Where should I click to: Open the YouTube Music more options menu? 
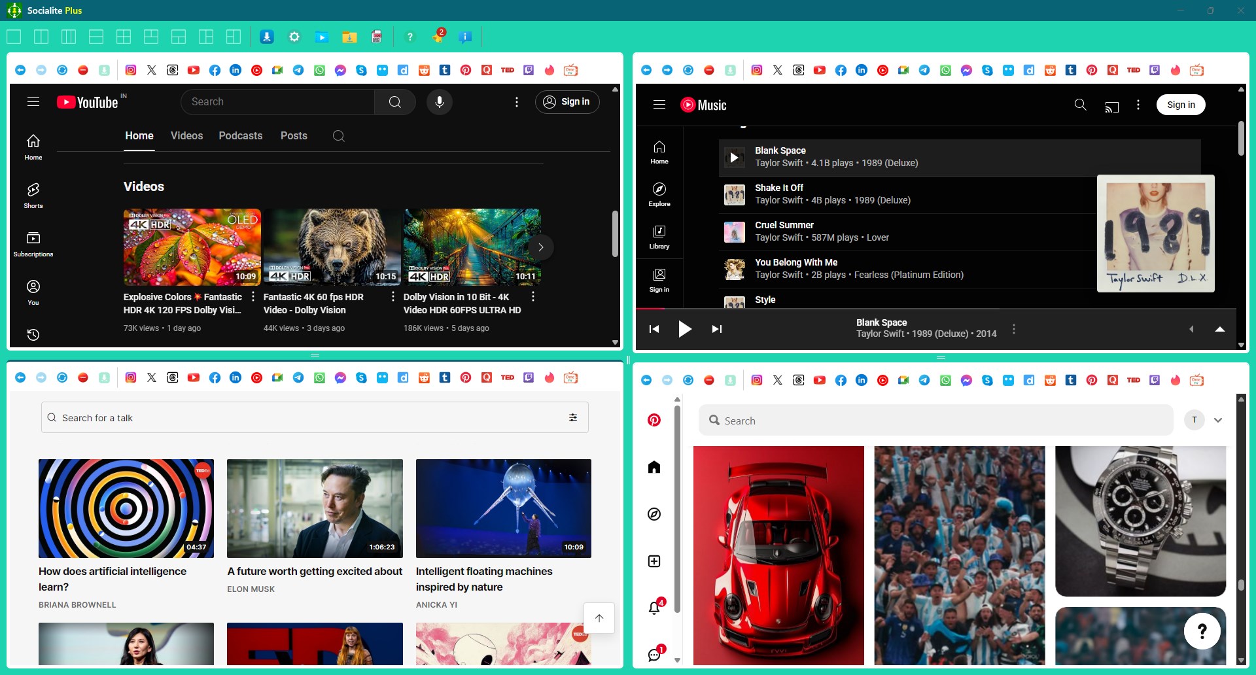click(x=1138, y=104)
